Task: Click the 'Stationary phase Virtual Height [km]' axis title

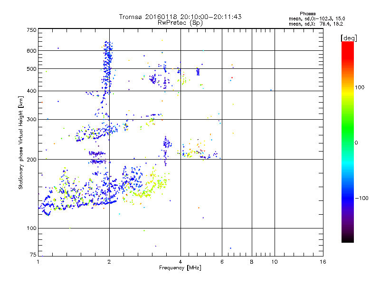Action: [21, 142]
